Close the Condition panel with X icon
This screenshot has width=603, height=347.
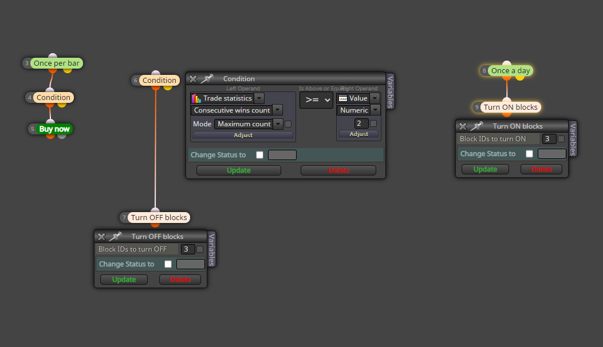[193, 79]
